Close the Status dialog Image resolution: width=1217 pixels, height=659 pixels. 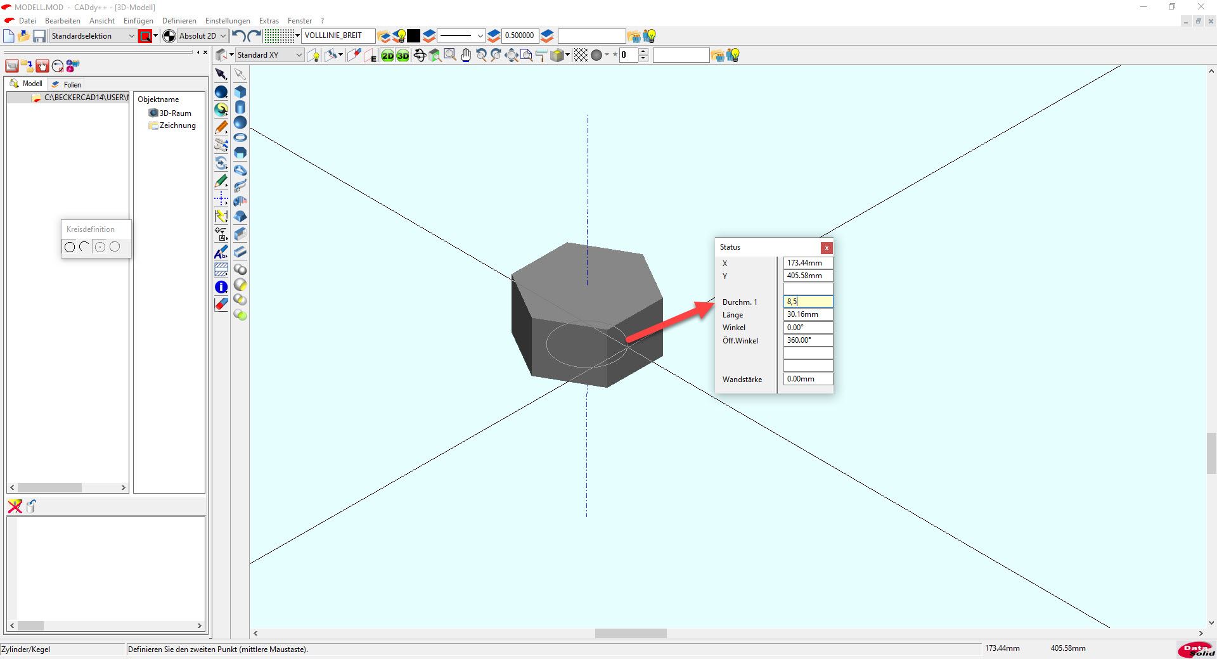click(827, 248)
